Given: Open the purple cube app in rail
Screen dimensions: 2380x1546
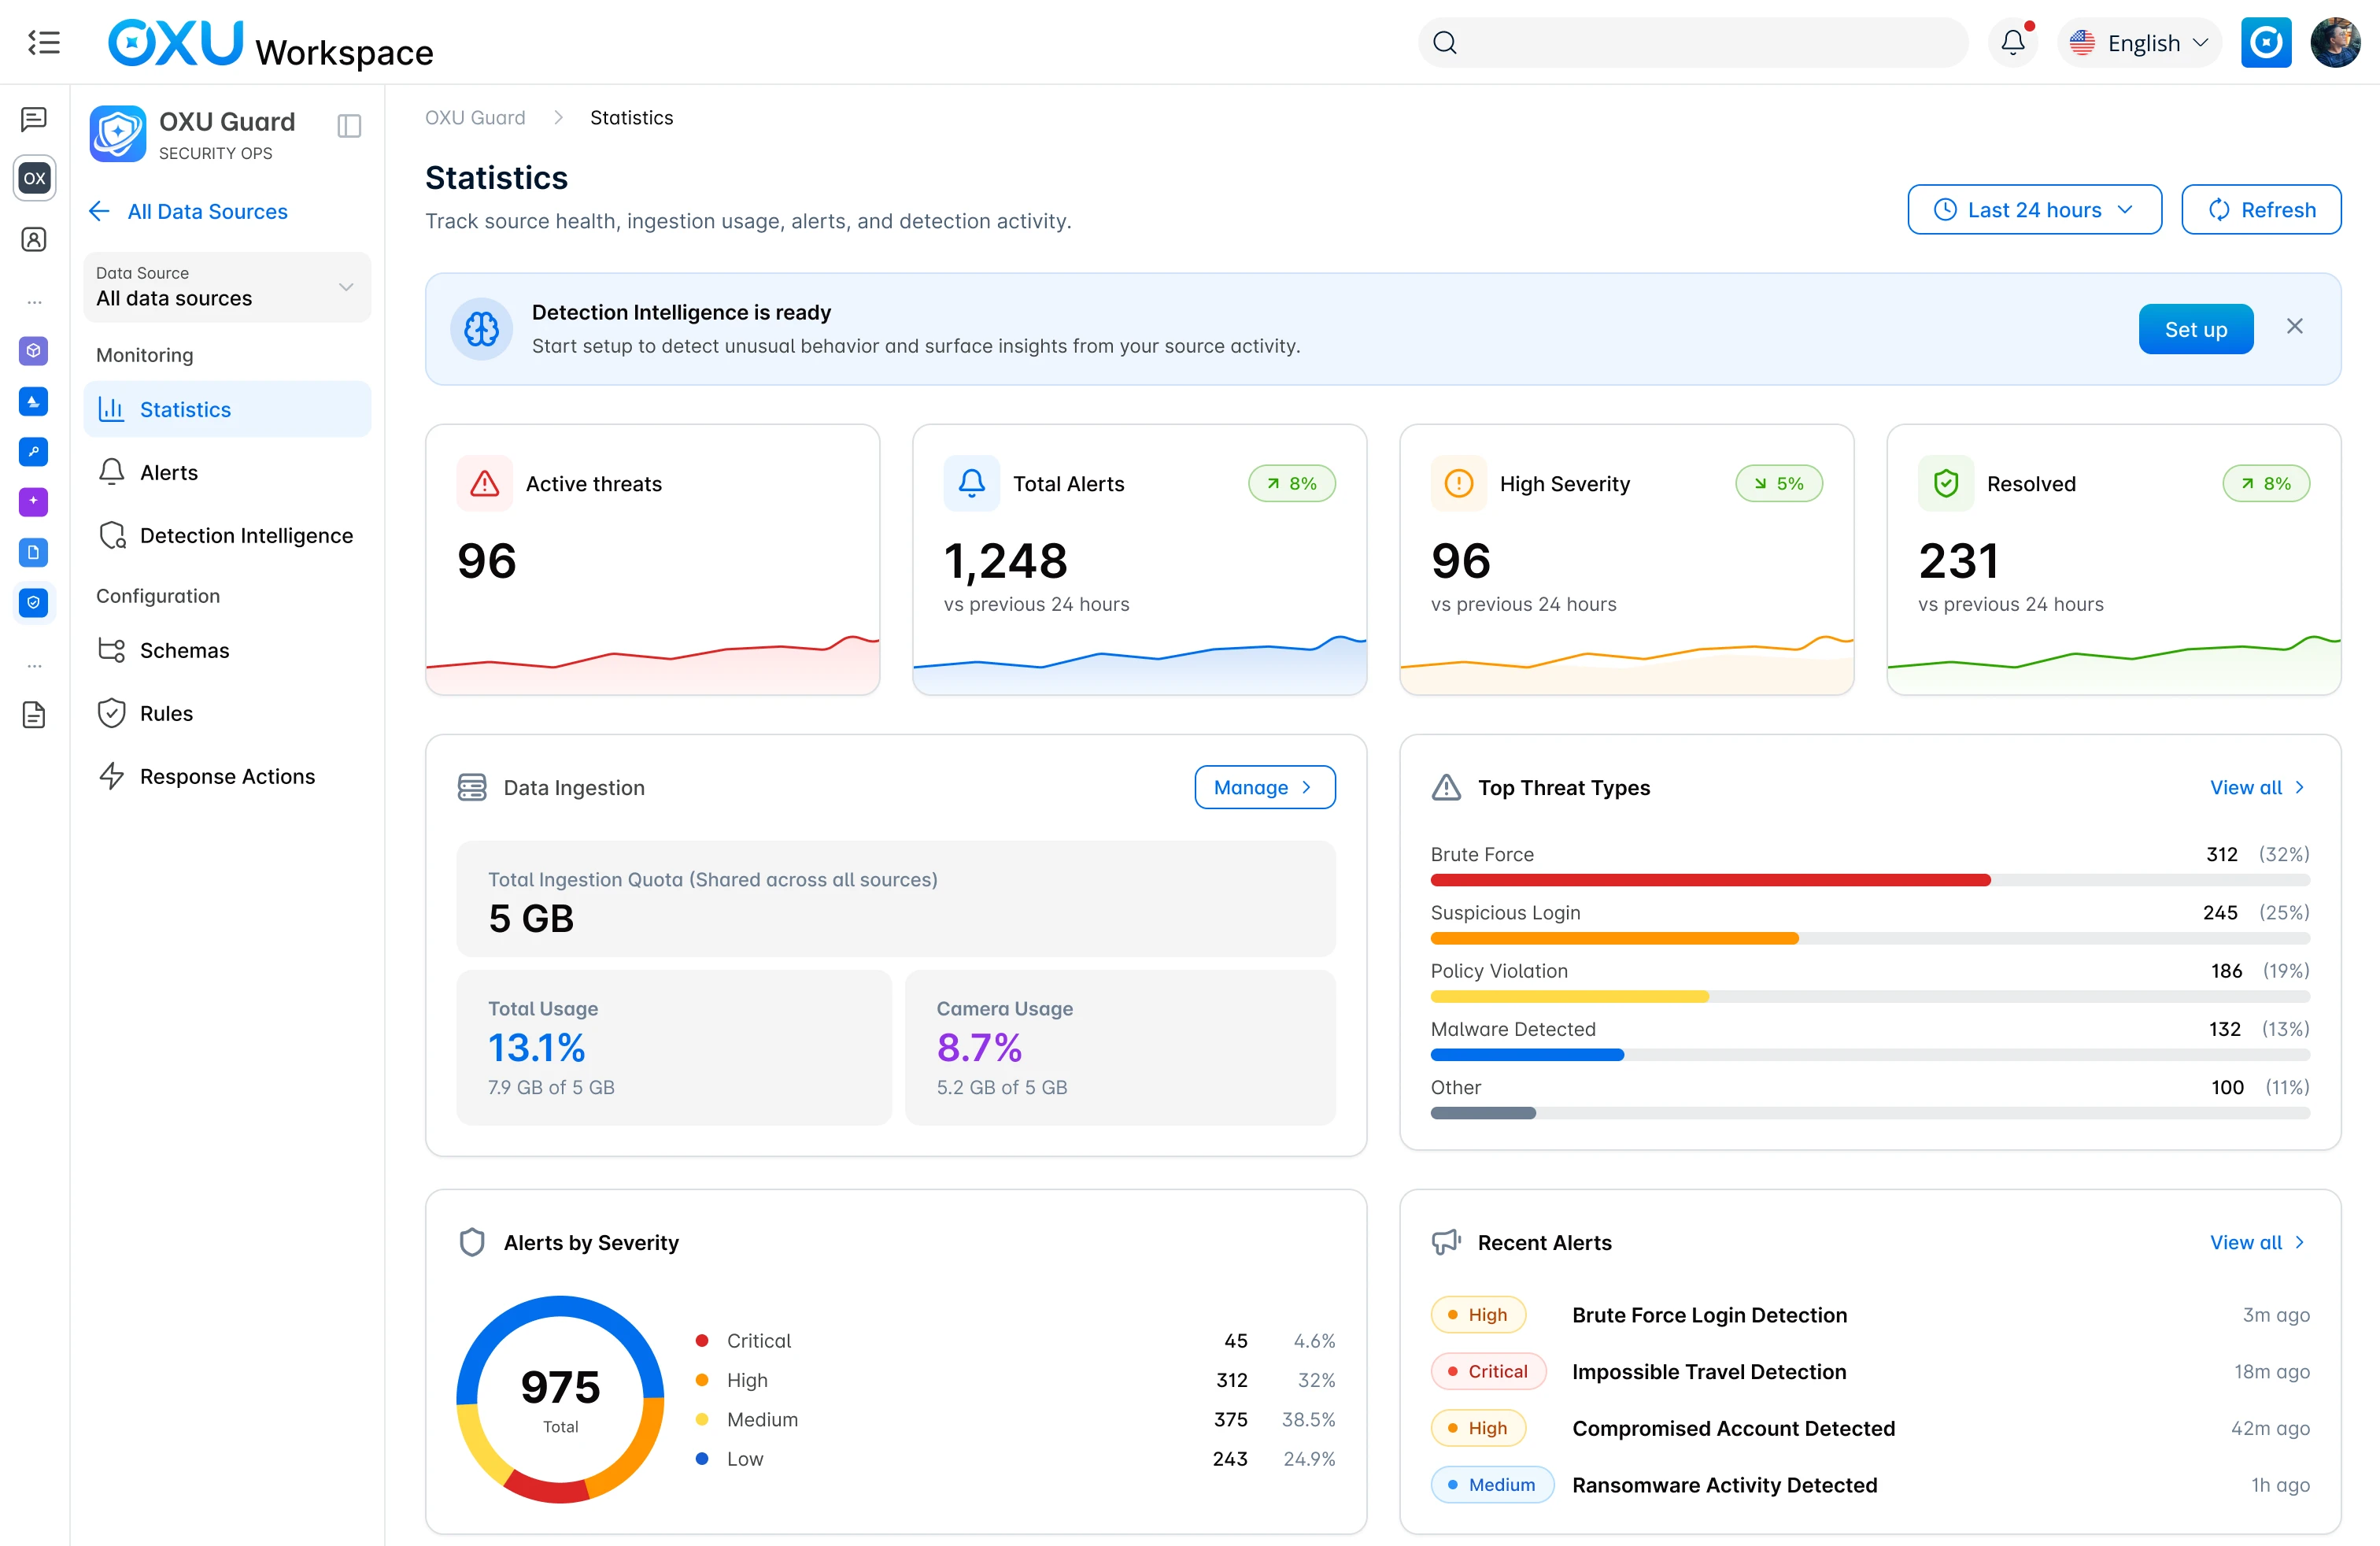Looking at the screenshot, I should tap(34, 351).
